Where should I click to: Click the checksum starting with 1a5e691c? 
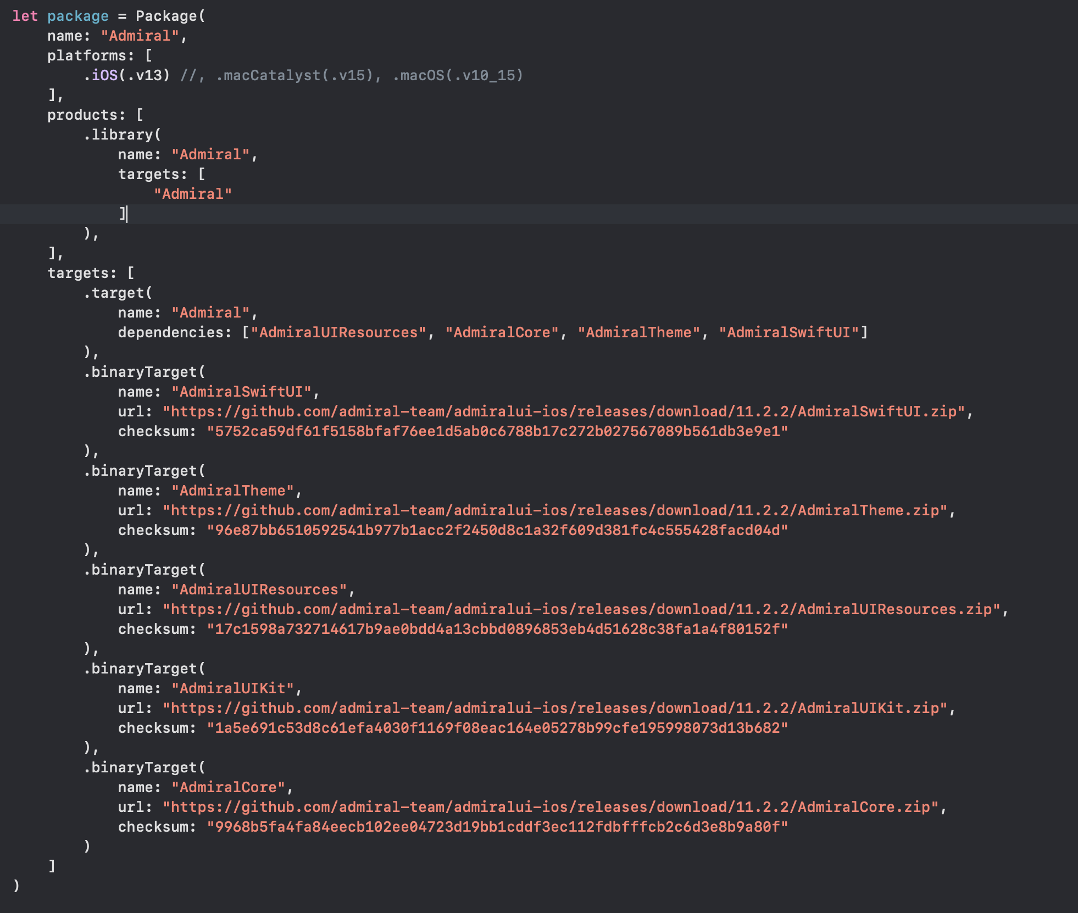pos(498,728)
